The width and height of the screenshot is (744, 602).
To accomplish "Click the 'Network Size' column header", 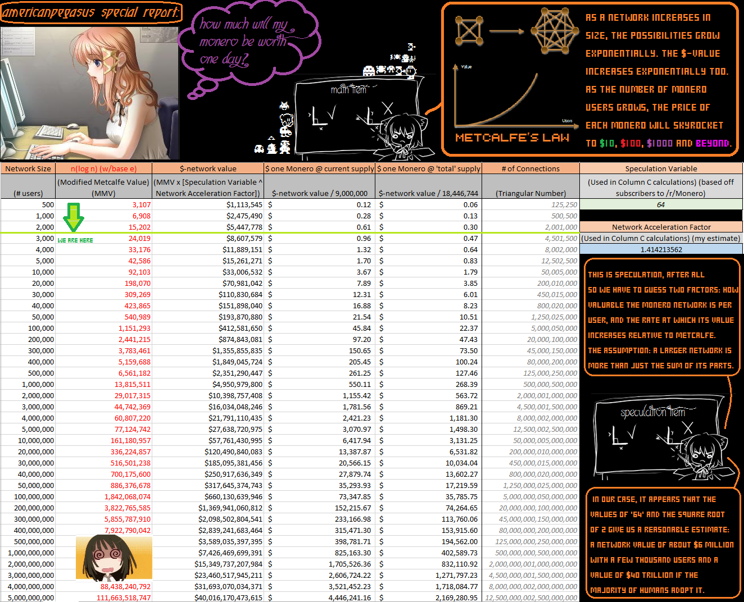I will tap(28, 168).
